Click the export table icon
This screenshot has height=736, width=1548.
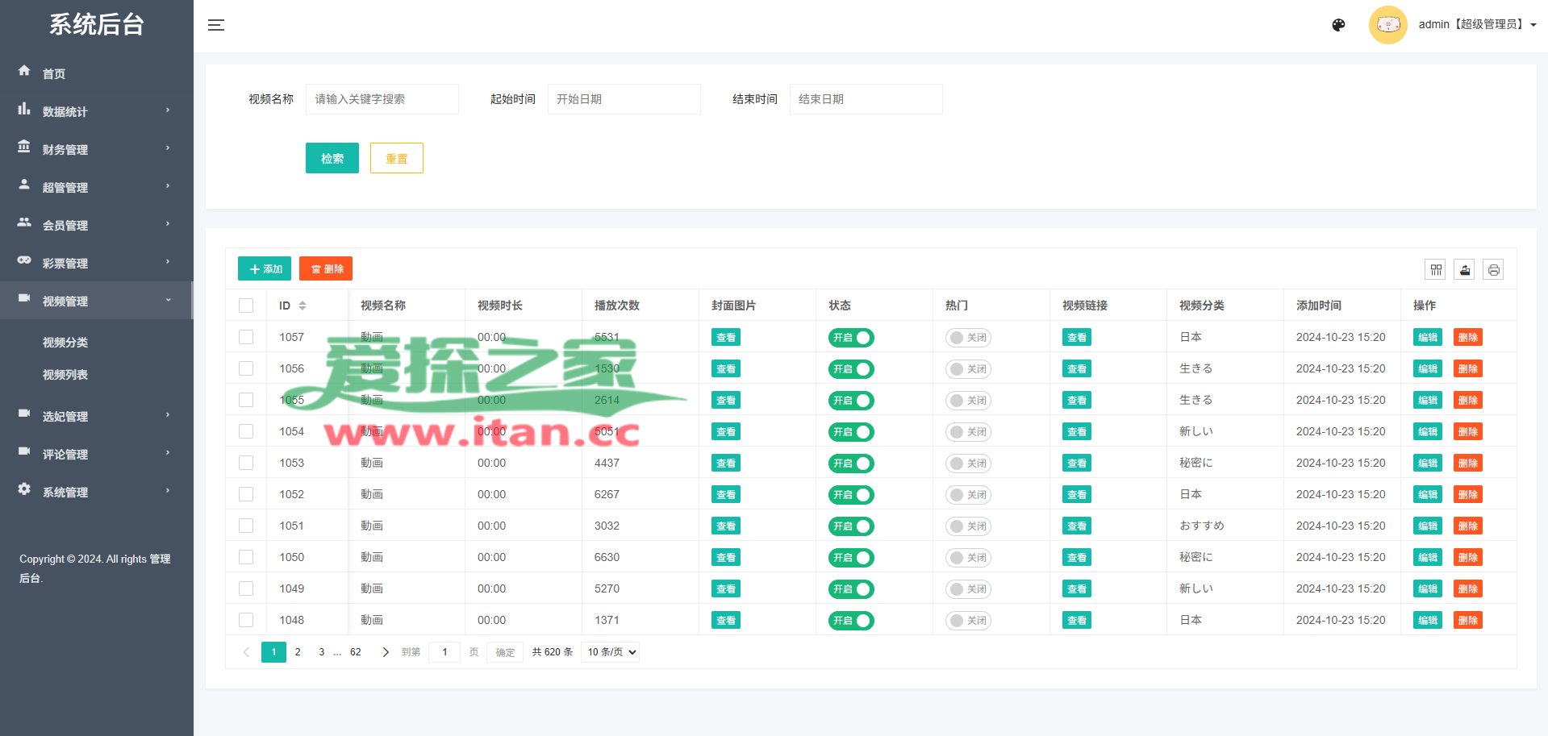click(x=1465, y=270)
